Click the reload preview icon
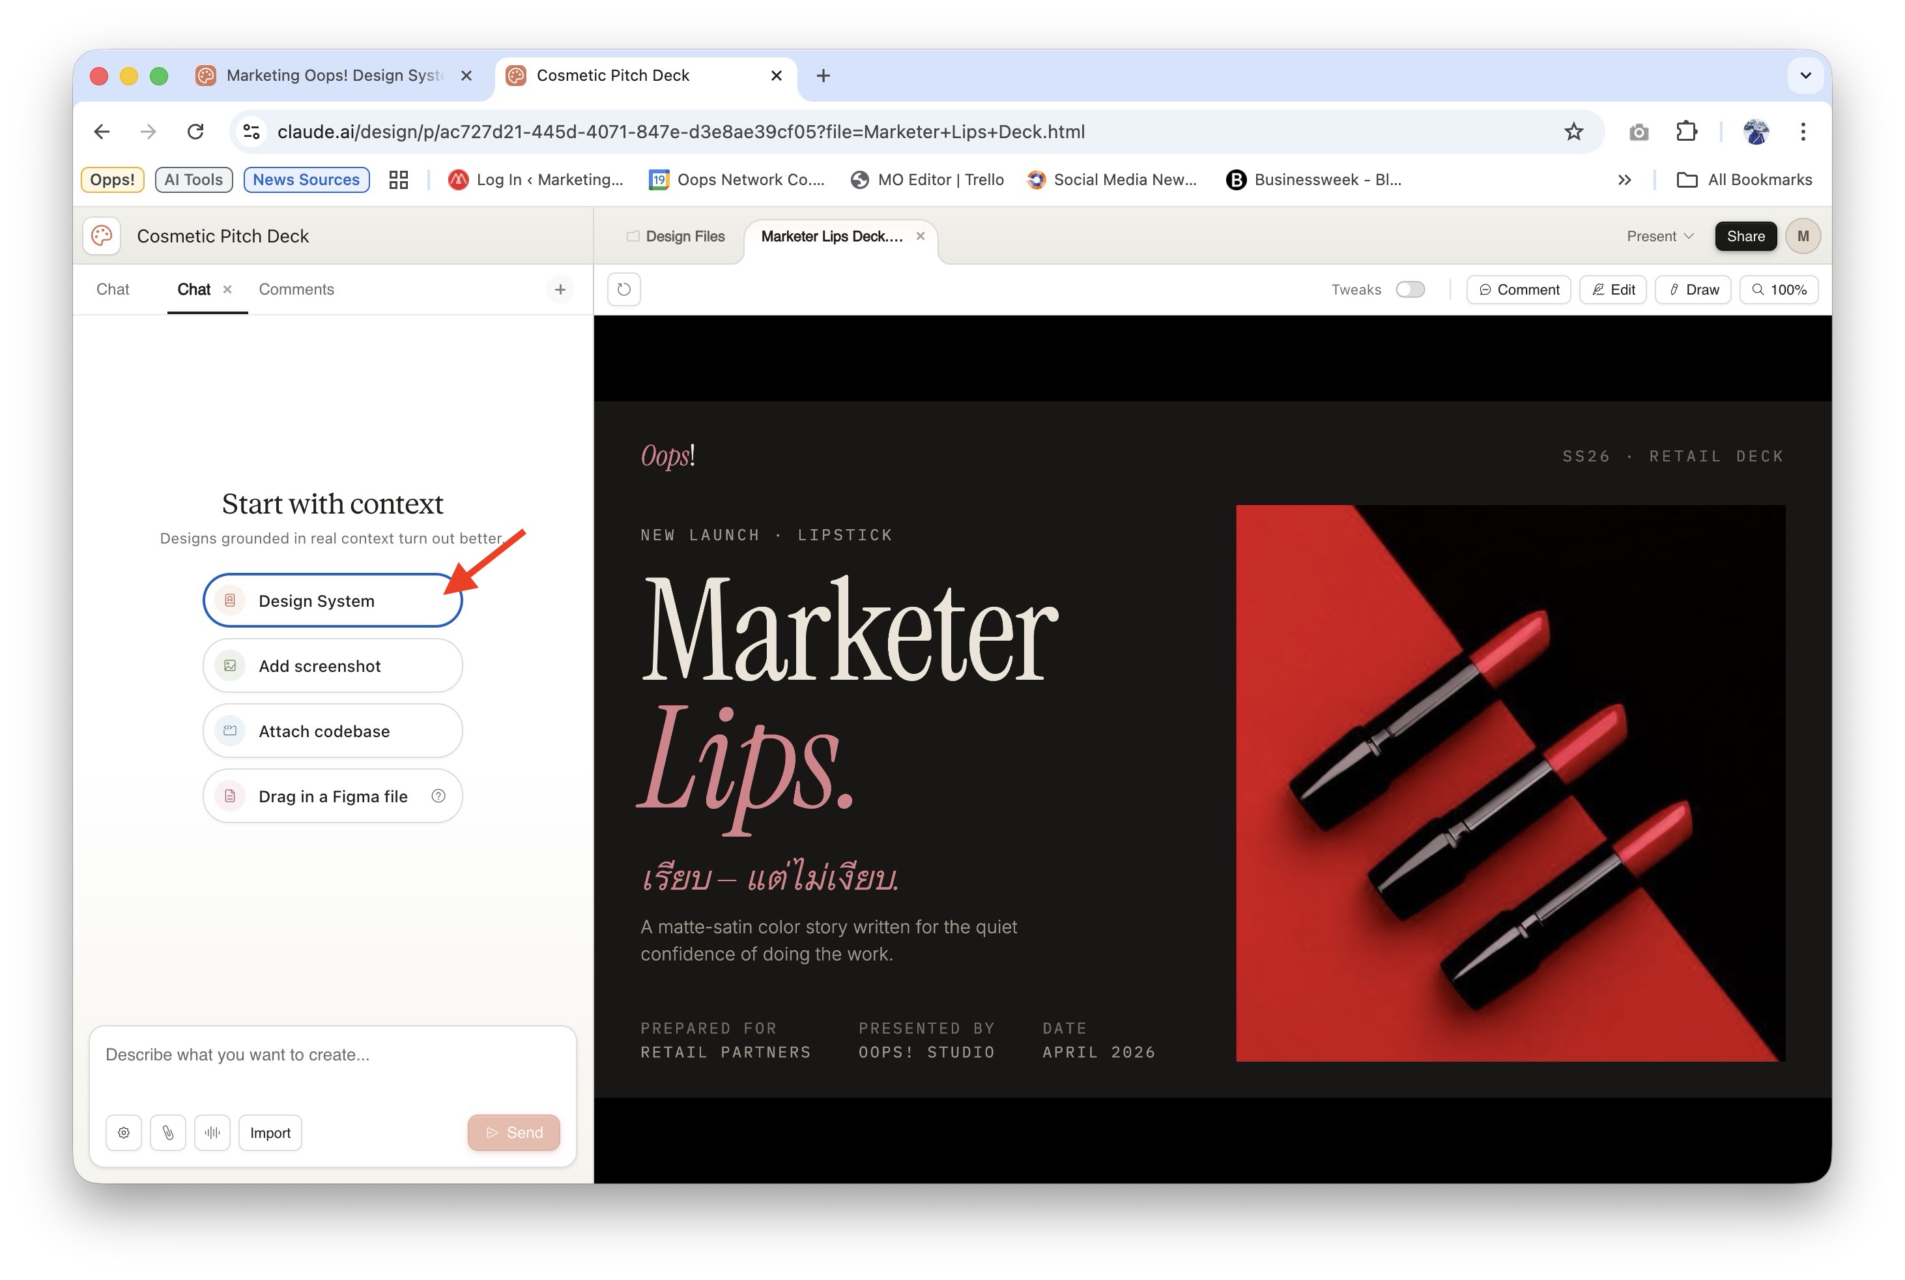Screen dimensions: 1905x1280 [623, 289]
